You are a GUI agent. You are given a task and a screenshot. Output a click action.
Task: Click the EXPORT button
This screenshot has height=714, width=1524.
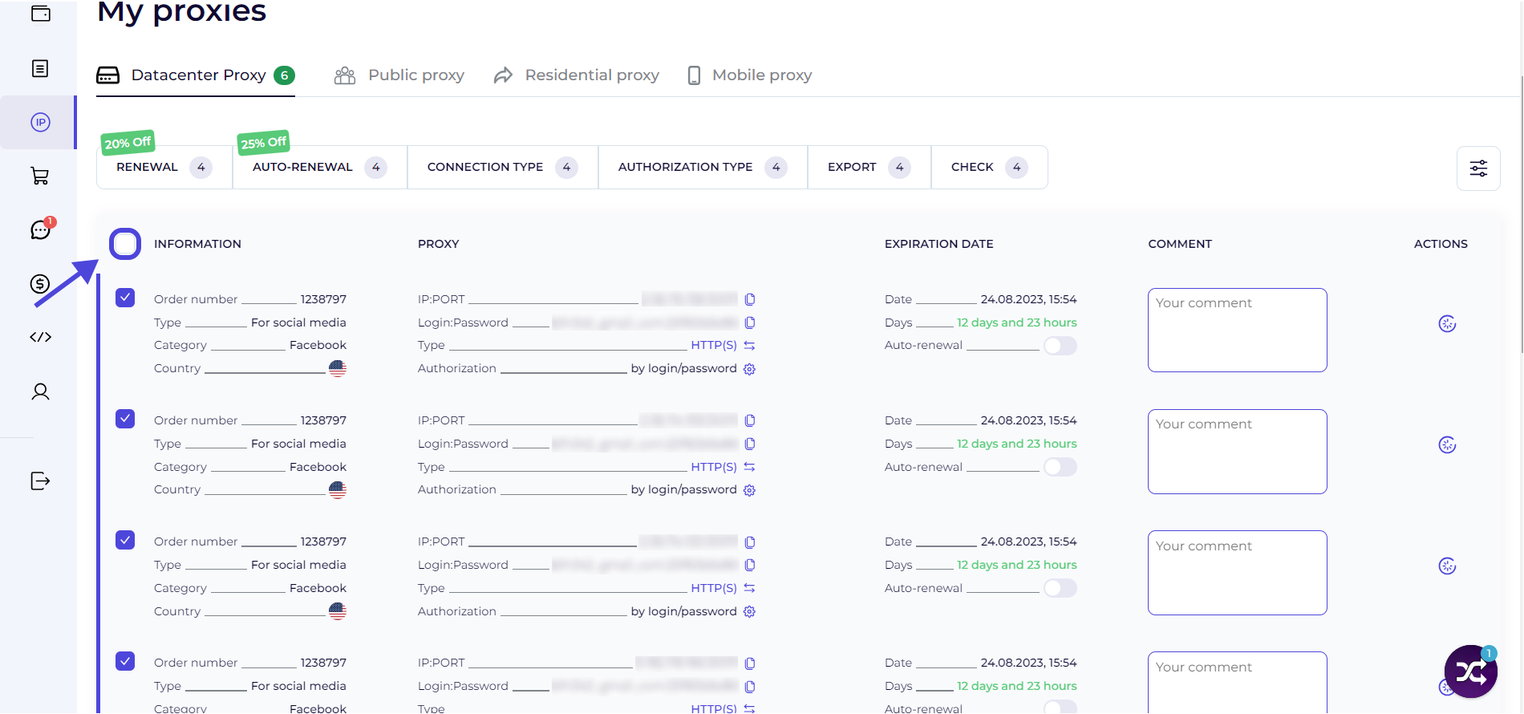coord(869,167)
